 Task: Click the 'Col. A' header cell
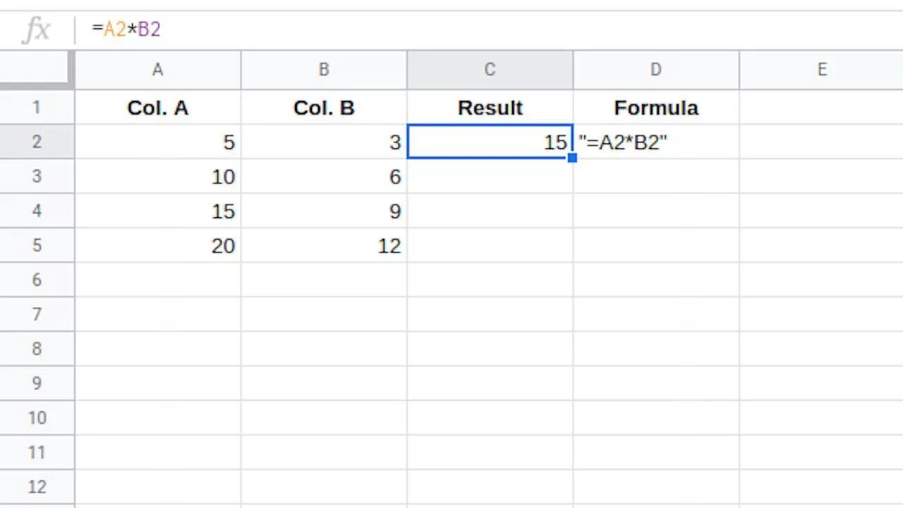(x=158, y=107)
